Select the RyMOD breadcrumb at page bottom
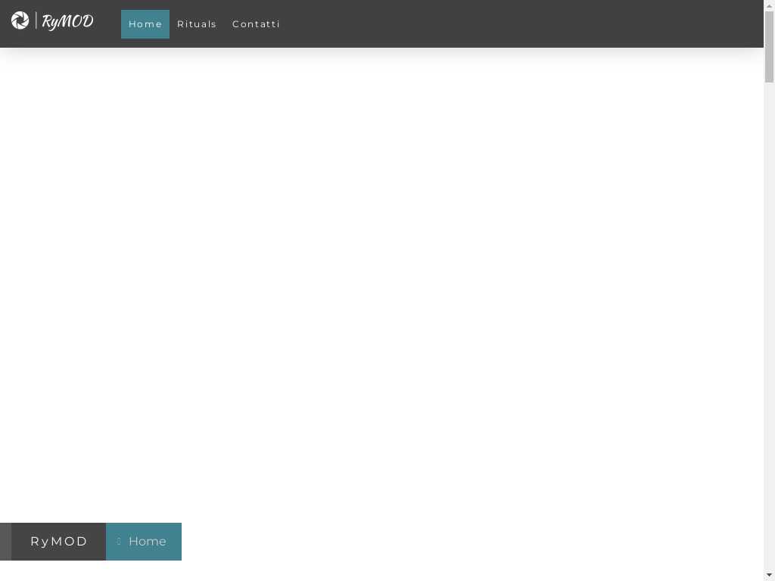Viewport: 775px width, 581px height. [59, 542]
